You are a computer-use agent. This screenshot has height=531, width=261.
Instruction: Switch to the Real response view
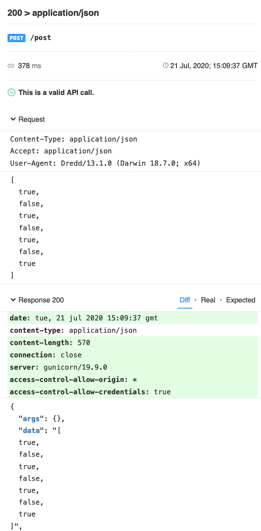(x=208, y=300)
